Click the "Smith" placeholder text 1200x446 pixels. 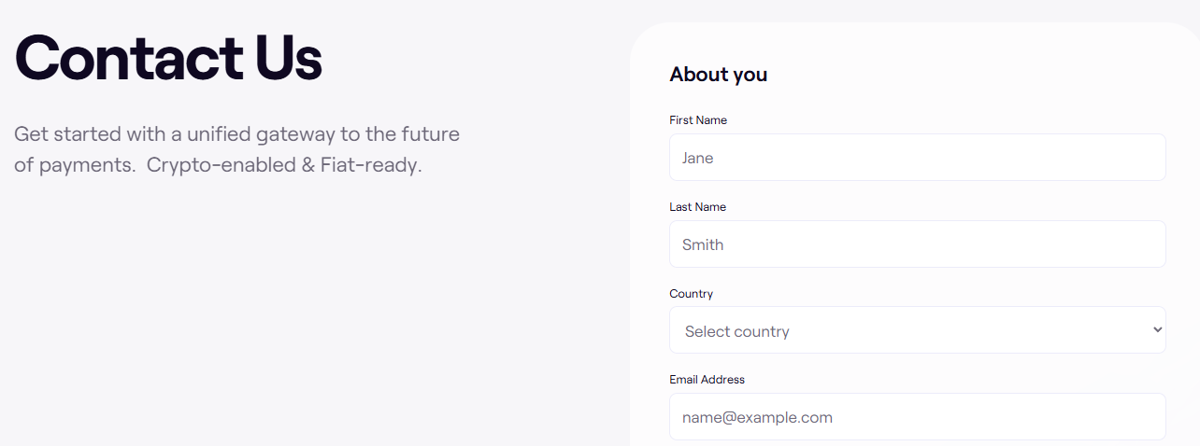point(703,245)
